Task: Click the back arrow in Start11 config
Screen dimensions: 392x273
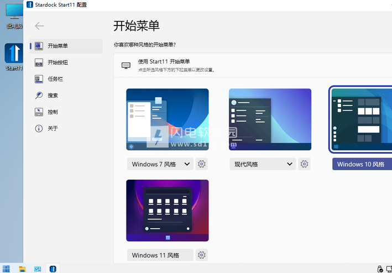Action: 39,26
